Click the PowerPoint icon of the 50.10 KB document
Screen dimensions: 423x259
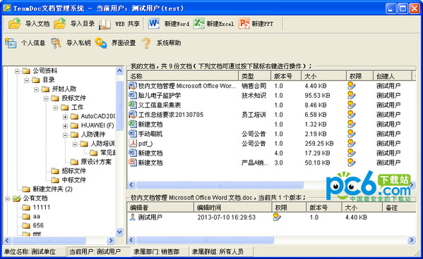pyautogui.click(x=133, y=163)
